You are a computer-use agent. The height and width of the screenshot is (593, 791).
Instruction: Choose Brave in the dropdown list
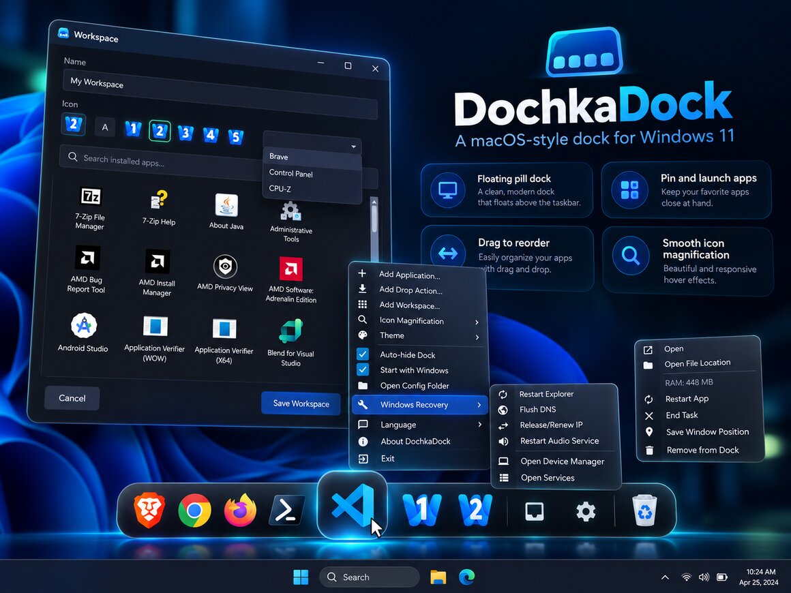pos(312,157)
